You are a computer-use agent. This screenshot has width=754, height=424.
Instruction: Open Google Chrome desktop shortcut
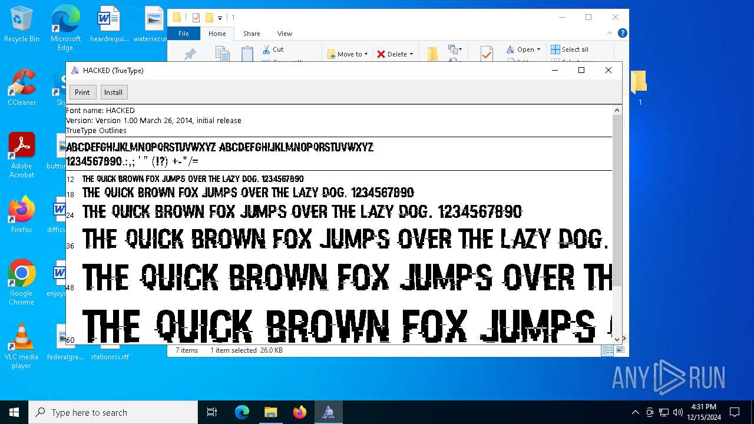(x=22, y=282)
